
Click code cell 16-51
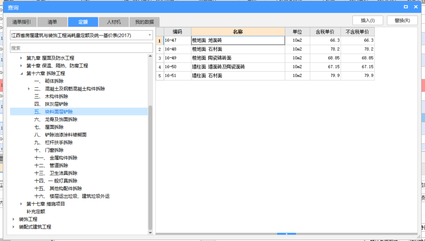(177, 76)
